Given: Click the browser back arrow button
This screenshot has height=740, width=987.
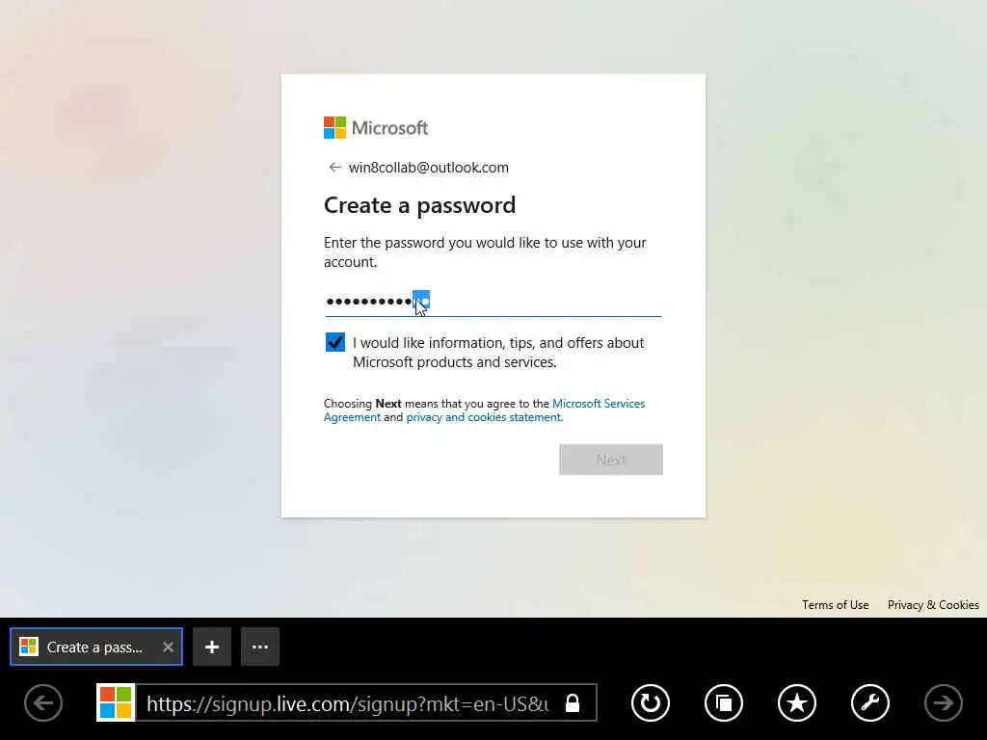Looking at the screenshot, I should [43, 702].
